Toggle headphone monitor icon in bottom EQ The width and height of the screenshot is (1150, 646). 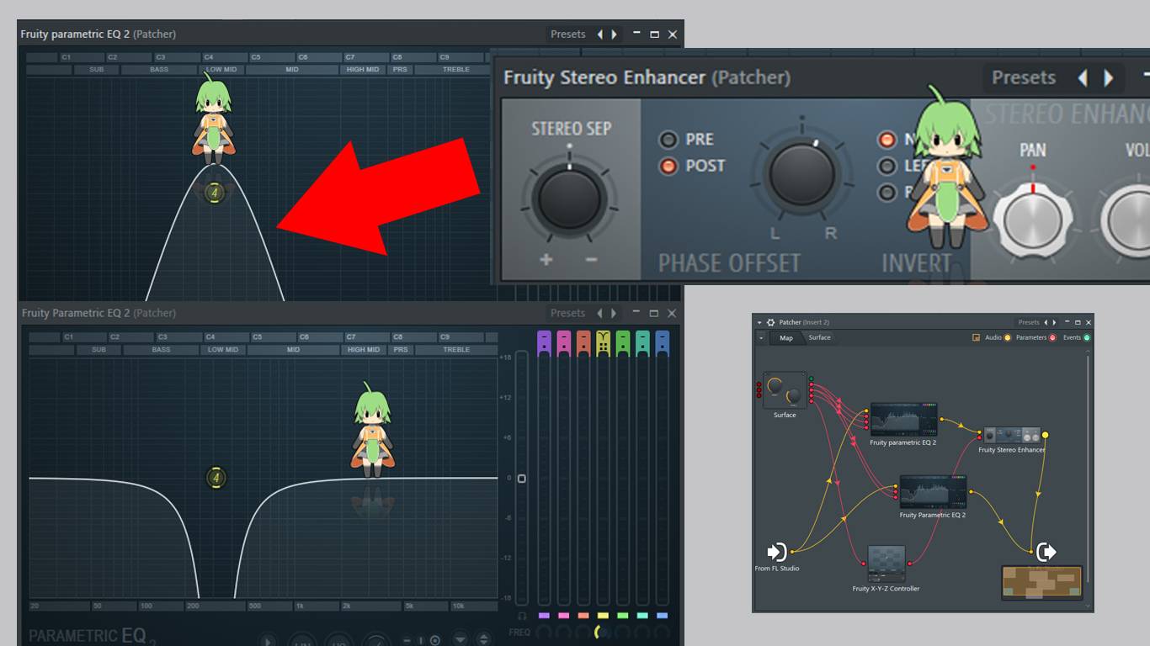(522, 616)
